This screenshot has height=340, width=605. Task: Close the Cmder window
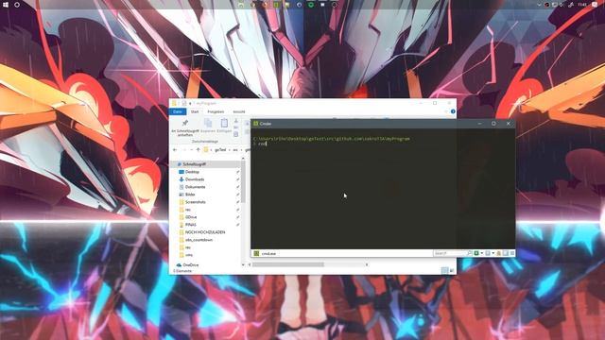509,124
